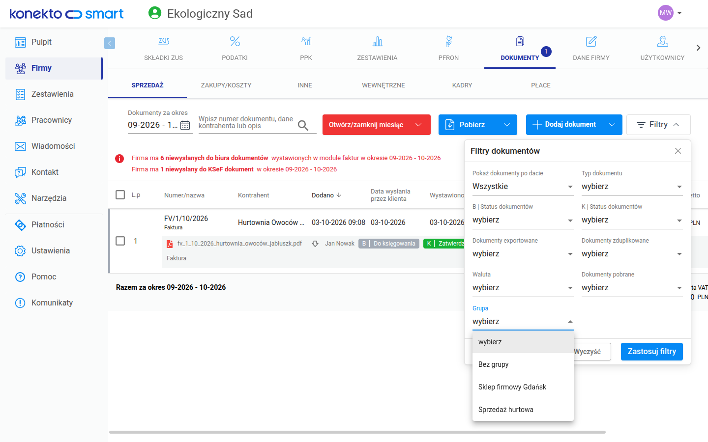Toggle the select-all documents checkbox in header
This screenshot has height=442, width=708.
coord(120,194)
